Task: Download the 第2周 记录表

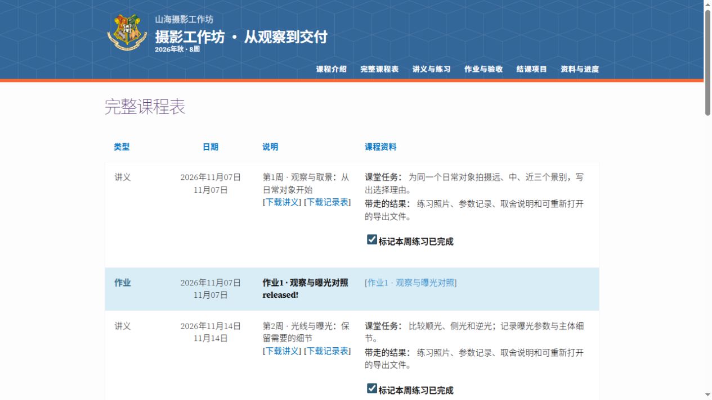Action: click(x=327, y=351)
